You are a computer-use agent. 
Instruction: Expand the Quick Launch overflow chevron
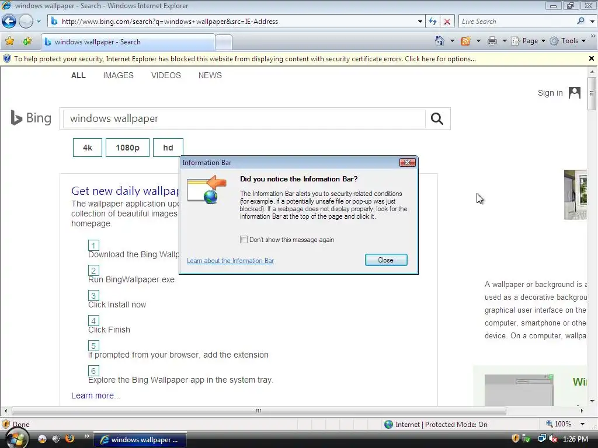[86, 436]
